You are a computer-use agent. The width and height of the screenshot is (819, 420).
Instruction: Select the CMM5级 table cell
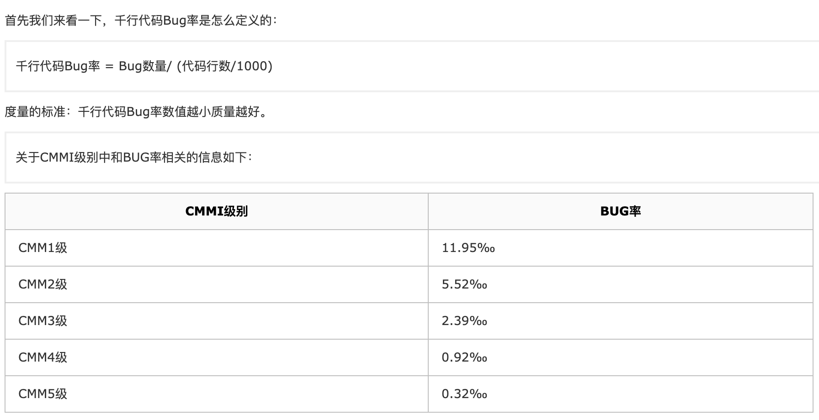click(43, 394)
